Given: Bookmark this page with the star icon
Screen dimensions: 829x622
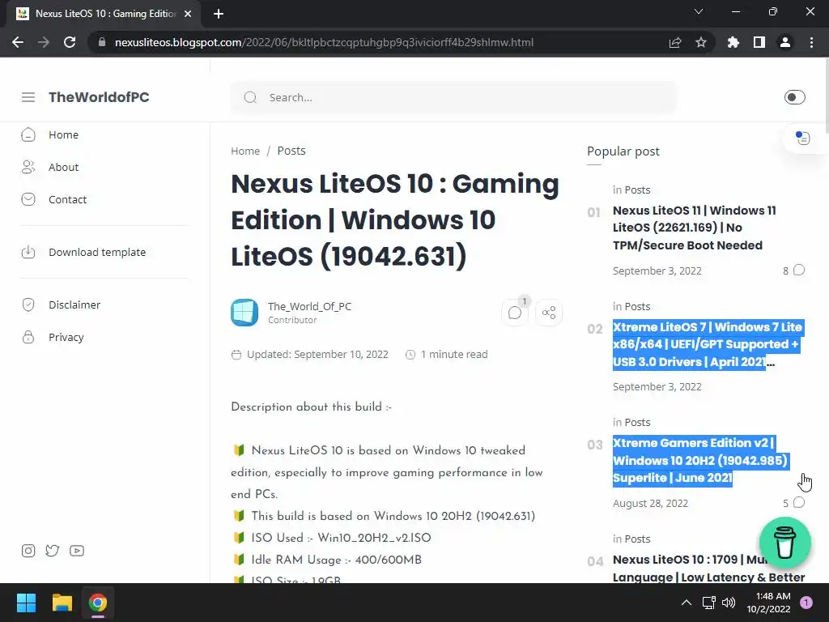Looking at the screenshot, I should (701, 42).
